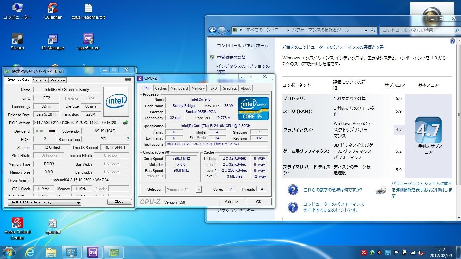Image resolution: width=461 pixels, height=259 pixels.
Task: Open the Windows Start menu
Action: [8, 252]
